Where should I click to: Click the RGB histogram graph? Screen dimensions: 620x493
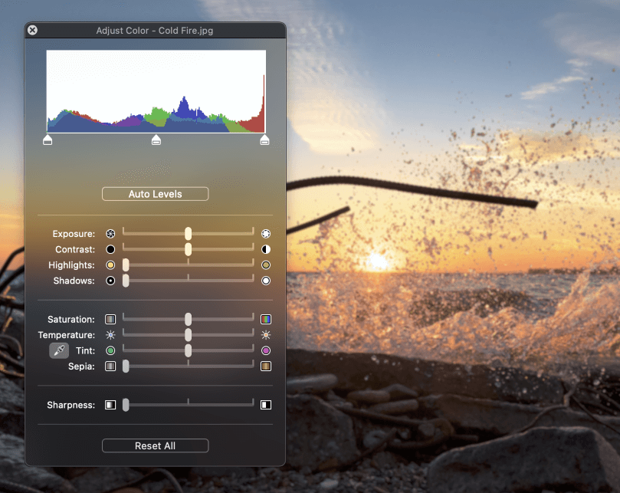pyautogui.click(x=156, y=91)
